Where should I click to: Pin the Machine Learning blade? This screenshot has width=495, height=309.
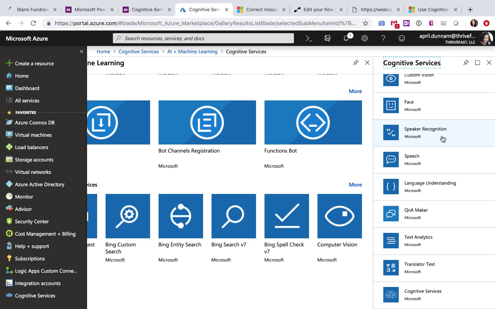pos(356,63)
